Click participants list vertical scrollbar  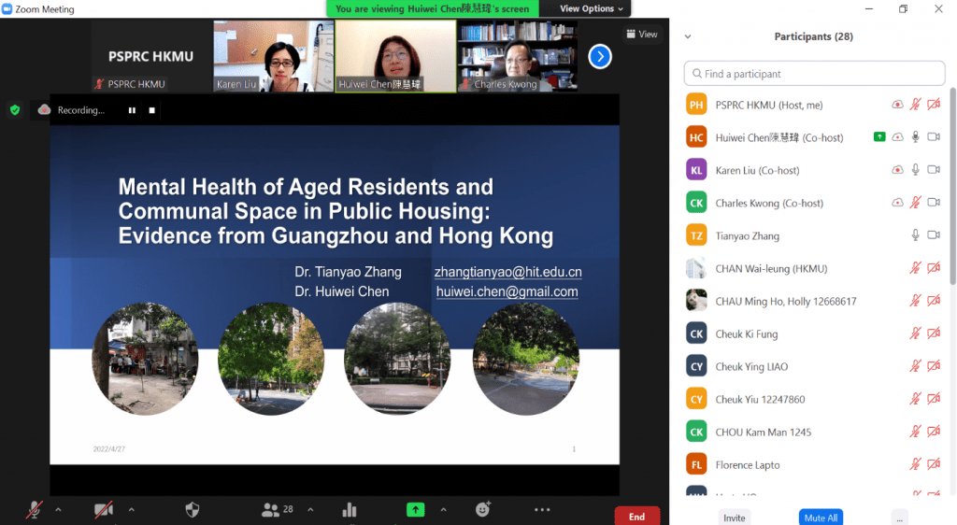[x=952, y=186]
